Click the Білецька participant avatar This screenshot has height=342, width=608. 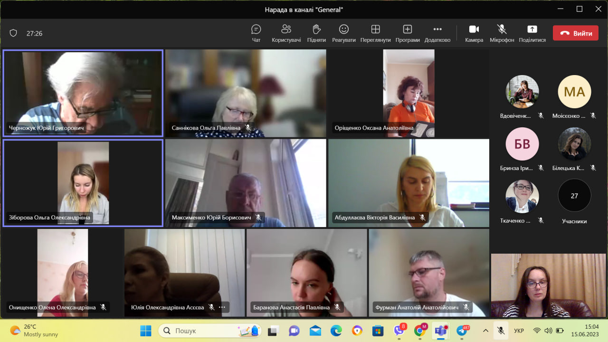[574, 143]
